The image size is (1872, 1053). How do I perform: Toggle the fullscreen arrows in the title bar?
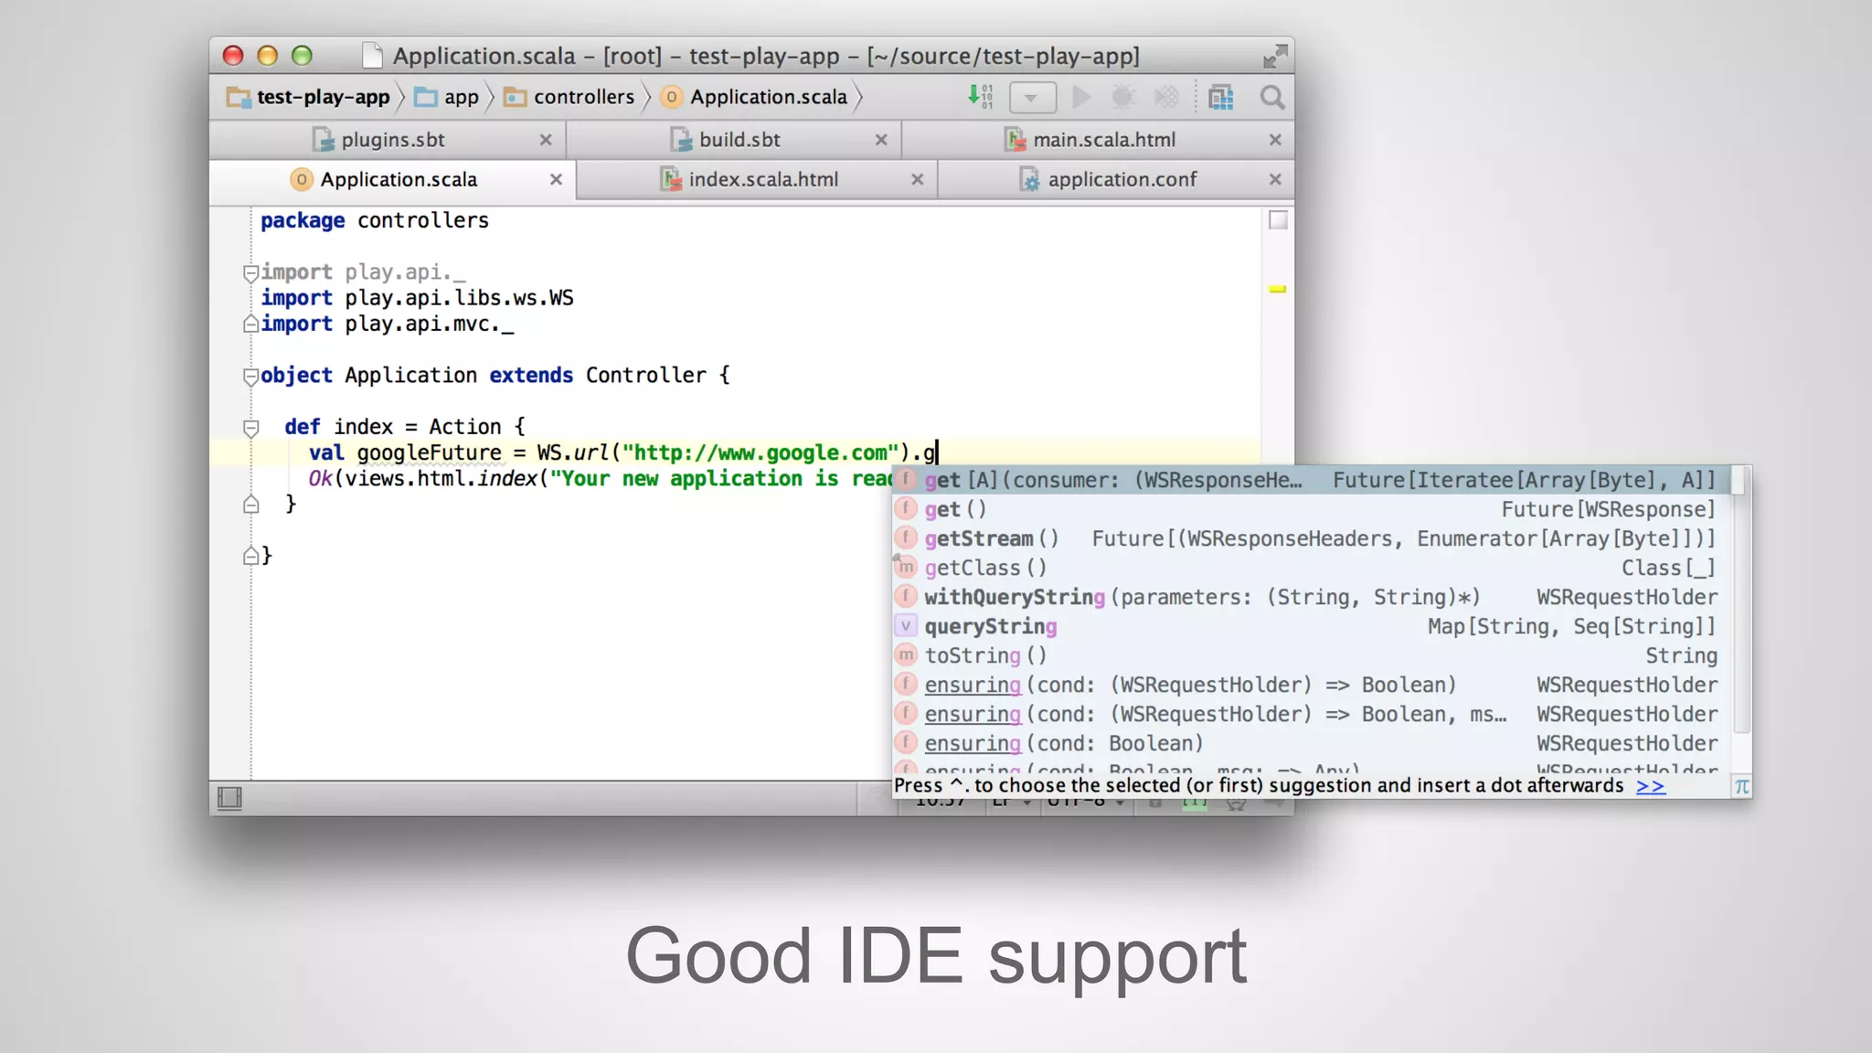[1274, 57]
